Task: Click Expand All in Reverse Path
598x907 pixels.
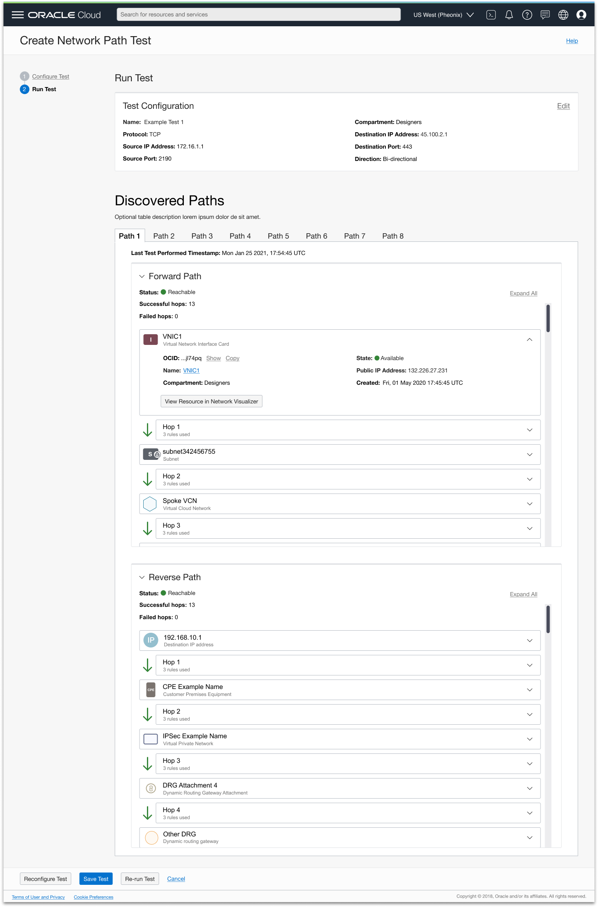Action: (x=523, y=594)
